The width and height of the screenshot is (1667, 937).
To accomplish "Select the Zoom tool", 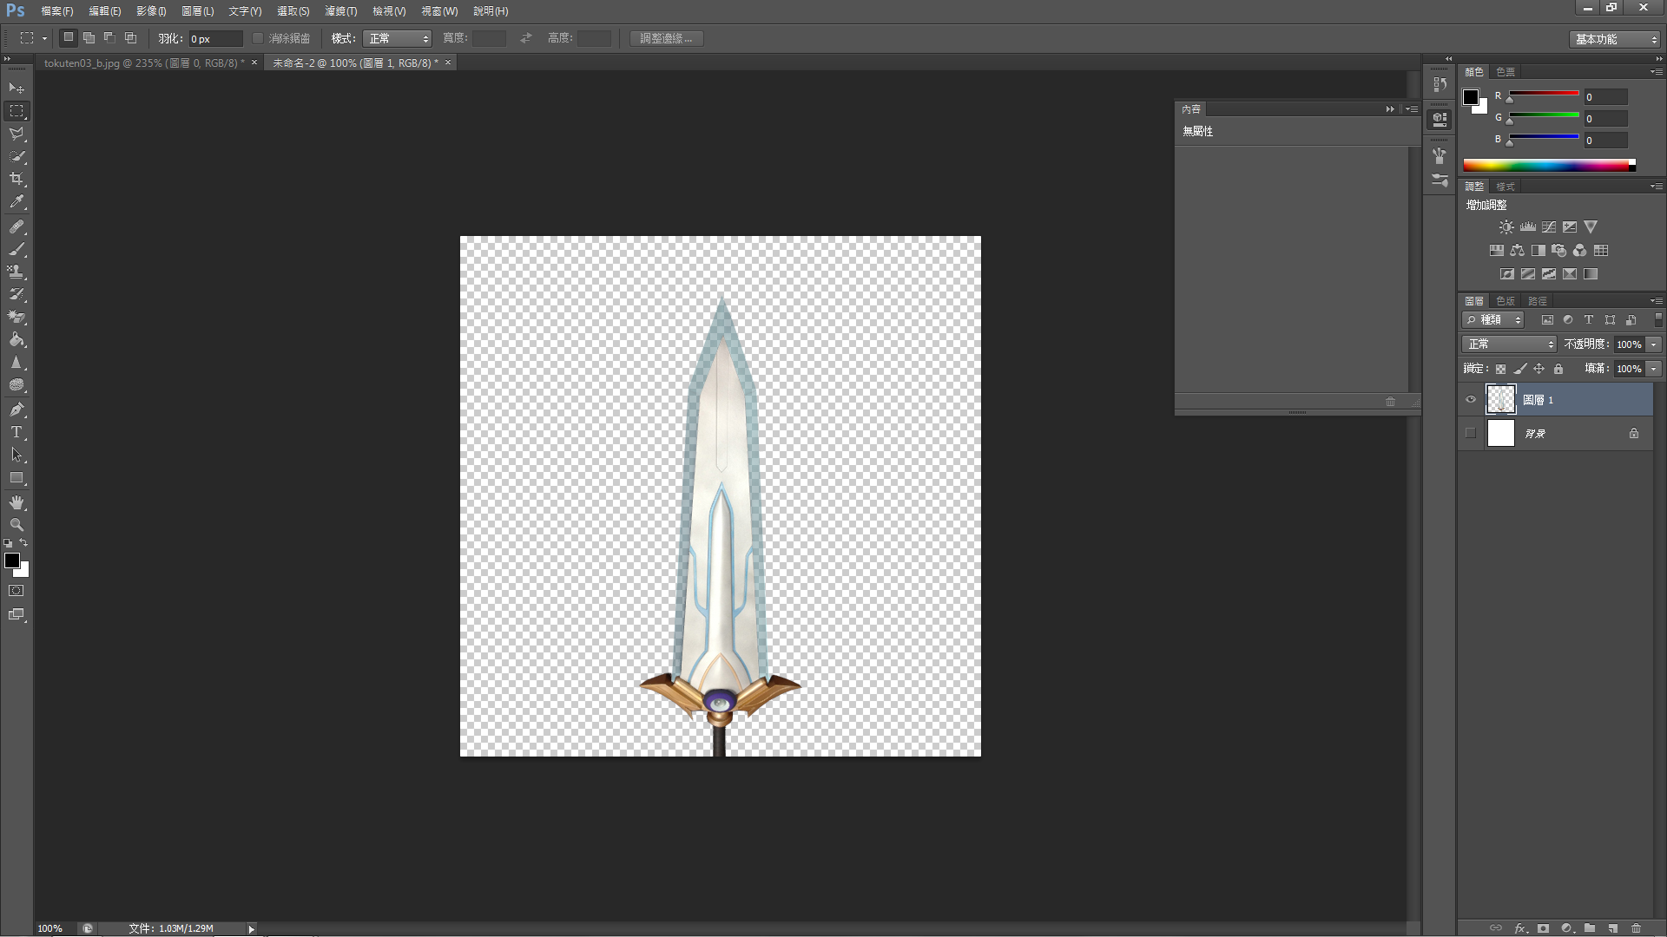I will tap(16, 525).
